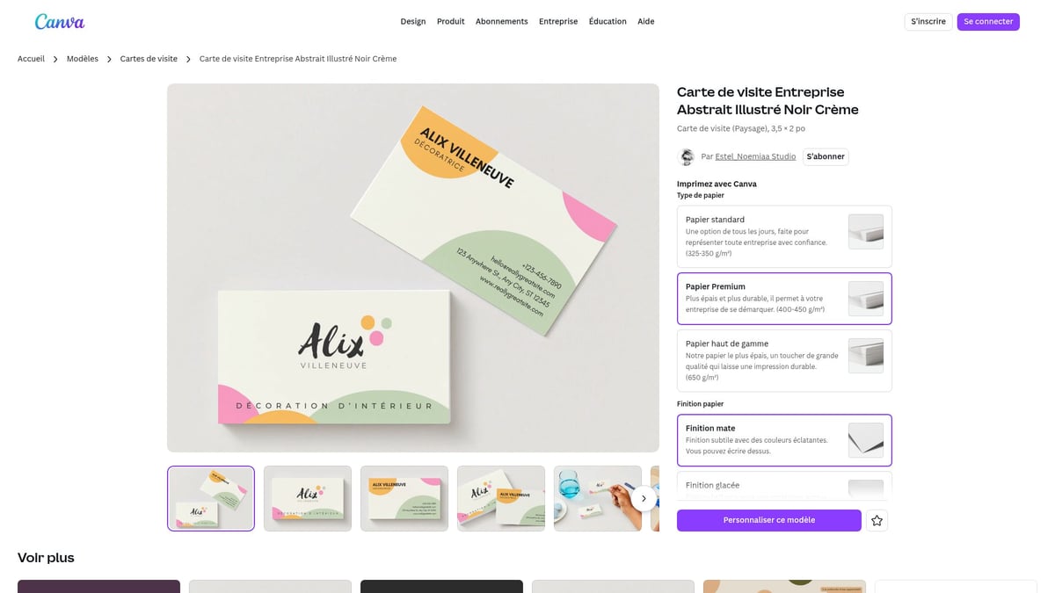The width and height of the screenshot is (1055, 593).
Task: Choose the Finition glacée option
Action: [x=784, y=486]
